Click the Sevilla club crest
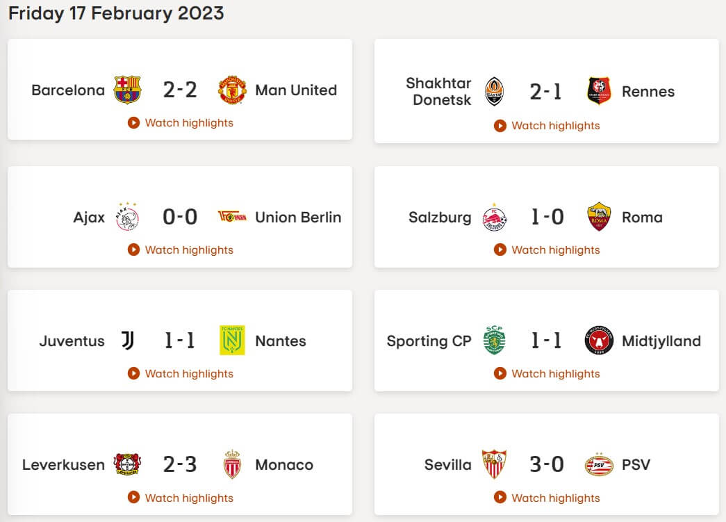Viewport: 726px width, 522px height. pos(494,464)
